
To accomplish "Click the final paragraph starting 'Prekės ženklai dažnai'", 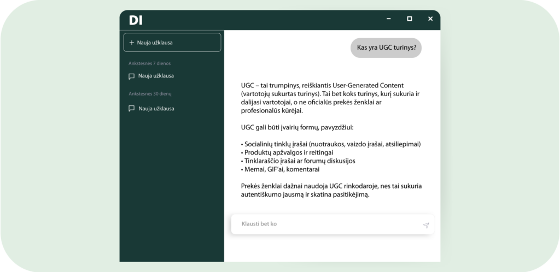I will 331,190.
